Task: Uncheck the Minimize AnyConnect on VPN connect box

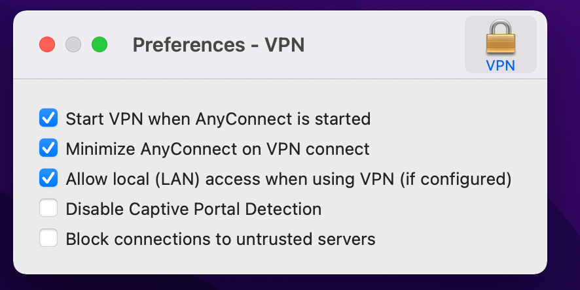Action: (48, 148)
